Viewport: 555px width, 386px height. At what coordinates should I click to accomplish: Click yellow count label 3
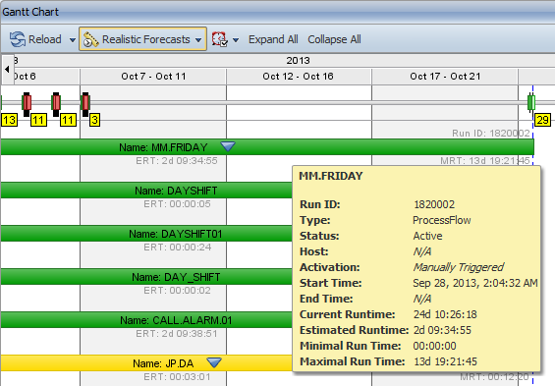94,120
